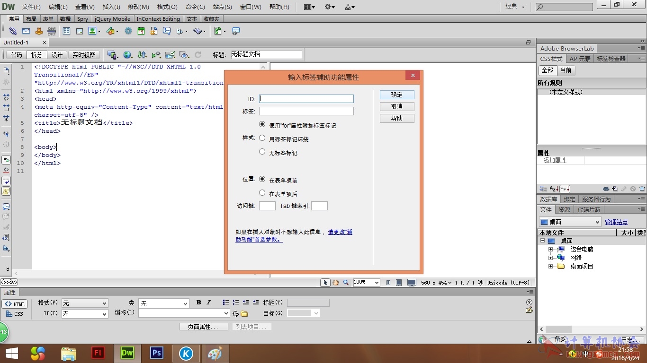Screen dimensions: 647x363
Task: Click the 辅助功能 preferences link in dialog
Action: point(294,235)
